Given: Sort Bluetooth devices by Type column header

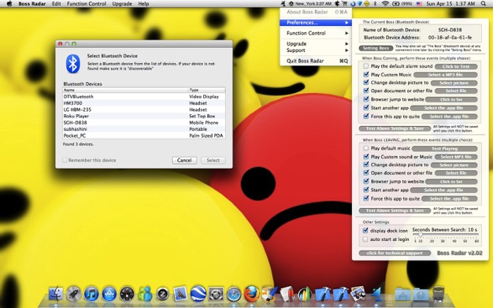Looking at the screenshot, I should point(206,90).
